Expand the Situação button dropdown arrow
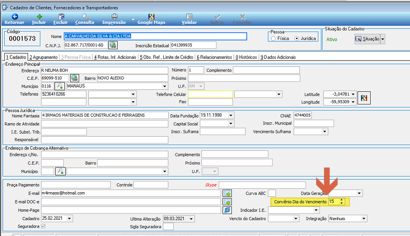This screenshot has height=236, width=410. 382,39
